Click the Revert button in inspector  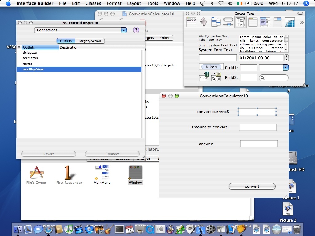pos(49,154)
